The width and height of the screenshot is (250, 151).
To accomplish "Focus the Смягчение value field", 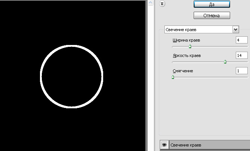I will [x=241, y=71].
